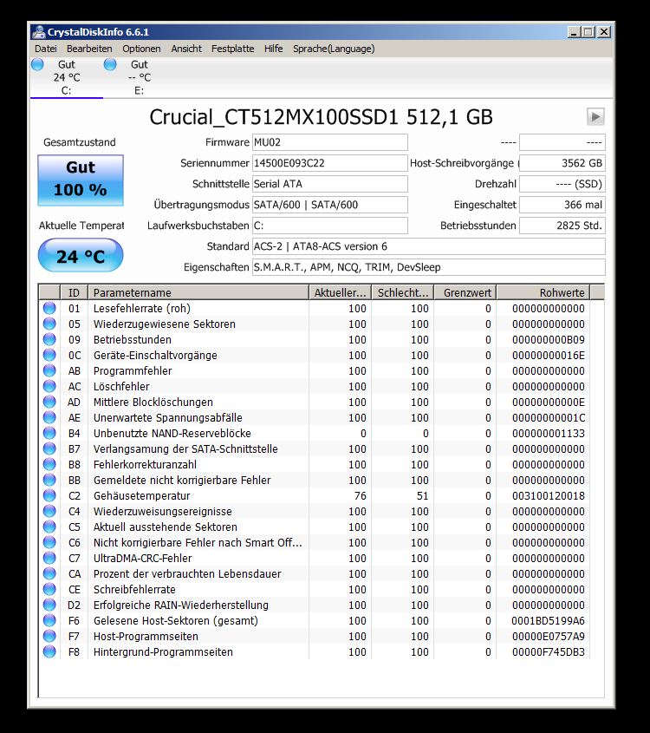Click Host-Schreibvorgänge value 3562 GB
Viewport: 650px width, 733px height.
[x=562, y=163]
